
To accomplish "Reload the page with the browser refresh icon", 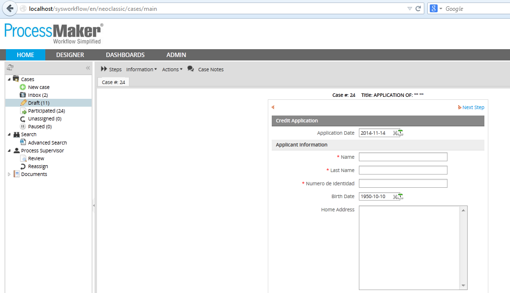I will pyautogui.click(x=418, y=8).
